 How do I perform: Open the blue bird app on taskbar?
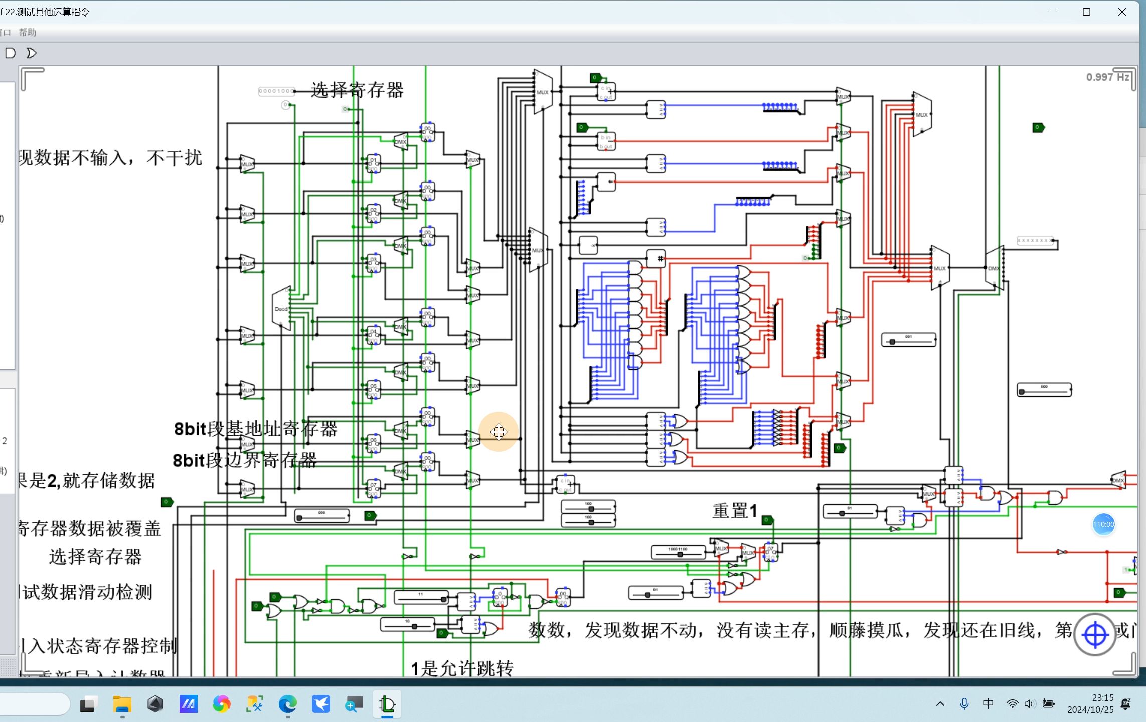coord(321,704)
